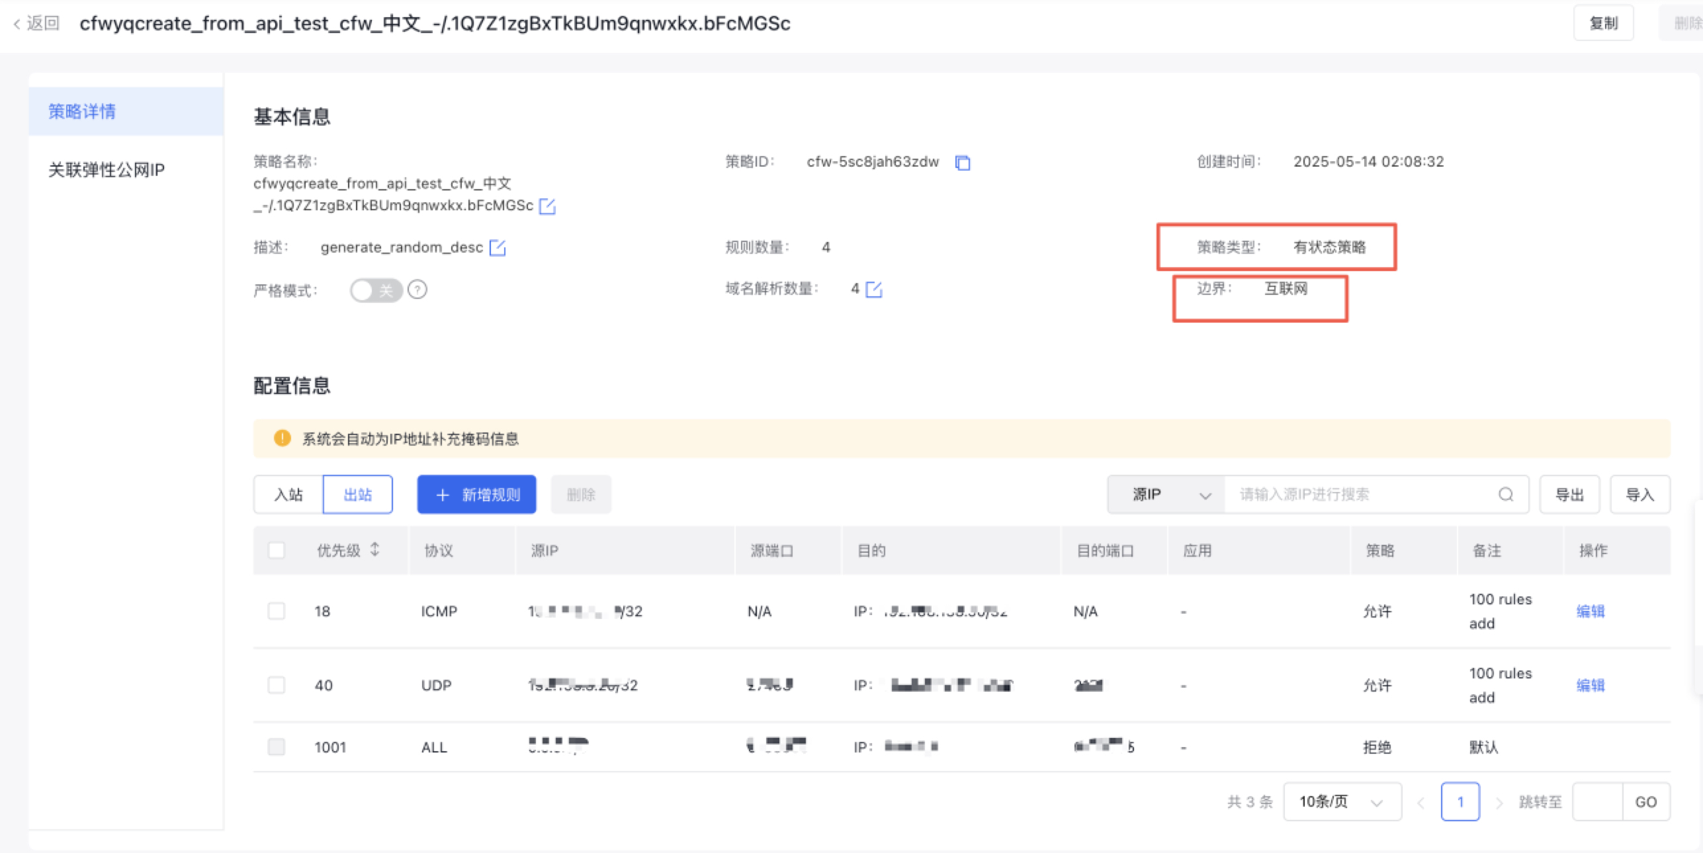Edit policy name with pencil icon

click(x=547, y=206)
